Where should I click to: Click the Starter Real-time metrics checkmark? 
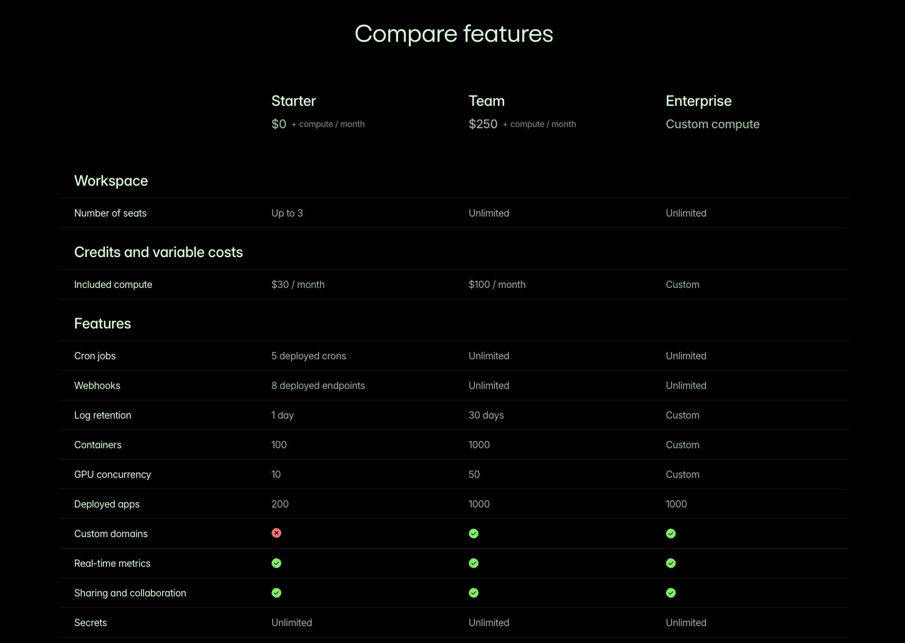pyautogui.click(x=276, y=563)
